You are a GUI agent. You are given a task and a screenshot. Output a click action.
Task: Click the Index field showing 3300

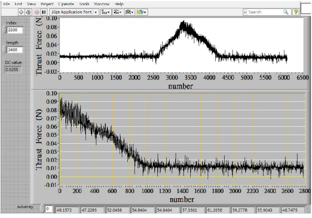point(14,30)
